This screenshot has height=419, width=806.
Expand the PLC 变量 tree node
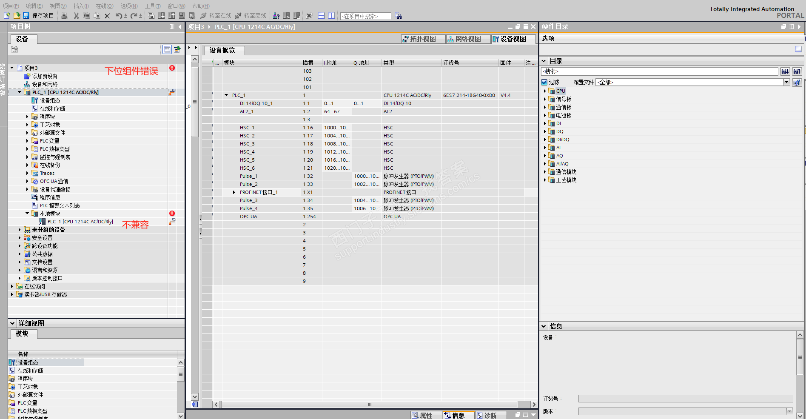27,141
